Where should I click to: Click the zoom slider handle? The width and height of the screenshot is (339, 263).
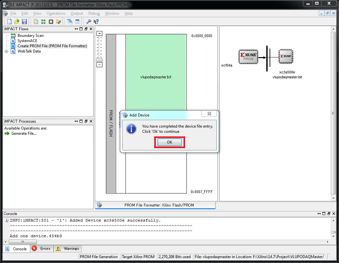click(x=99, y=60)
